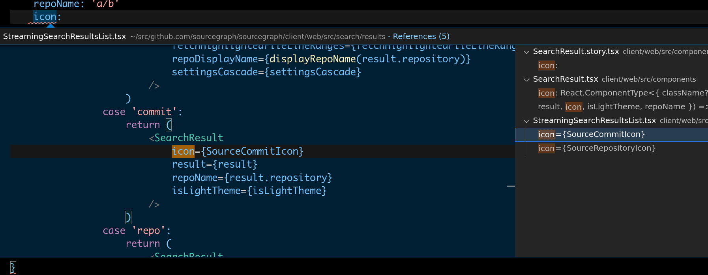The width and height of the screenshot is (708, 275).
Task: Click isLightTheme={isLightTheme} prop line
Action: pyautogui.click(x=249, y=191)
